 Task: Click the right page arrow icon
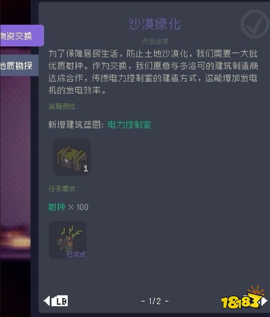[x=264, y=301]
